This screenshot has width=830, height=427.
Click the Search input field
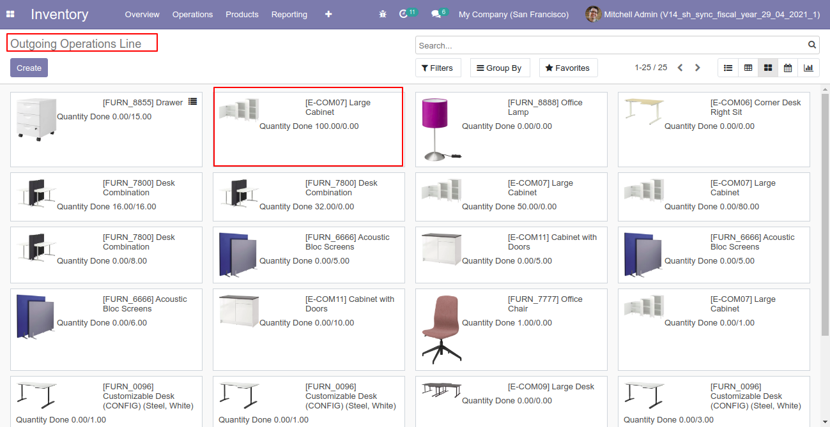click(x=611, y=45)
